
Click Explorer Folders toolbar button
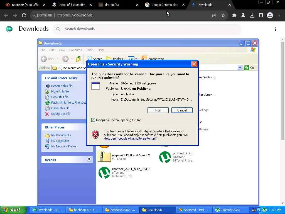coord(114,59)
